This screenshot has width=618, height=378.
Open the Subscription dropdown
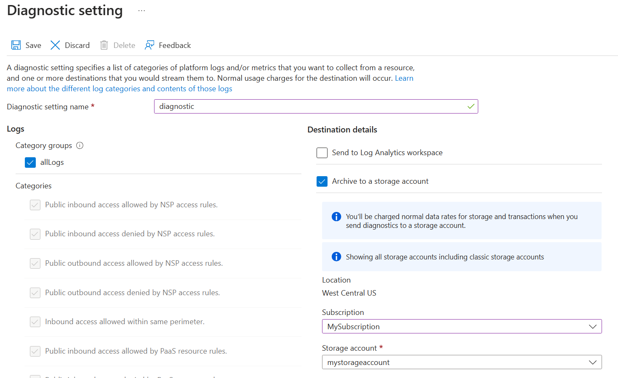tap(461, 327)
